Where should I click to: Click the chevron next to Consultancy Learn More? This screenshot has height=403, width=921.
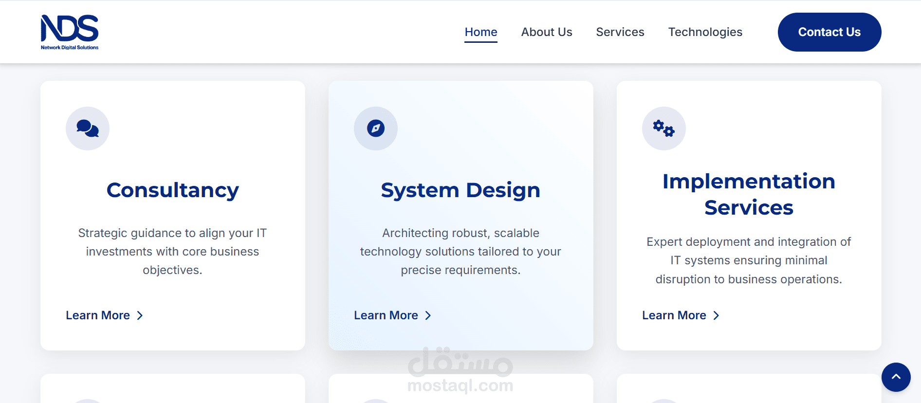pos(140,315)
